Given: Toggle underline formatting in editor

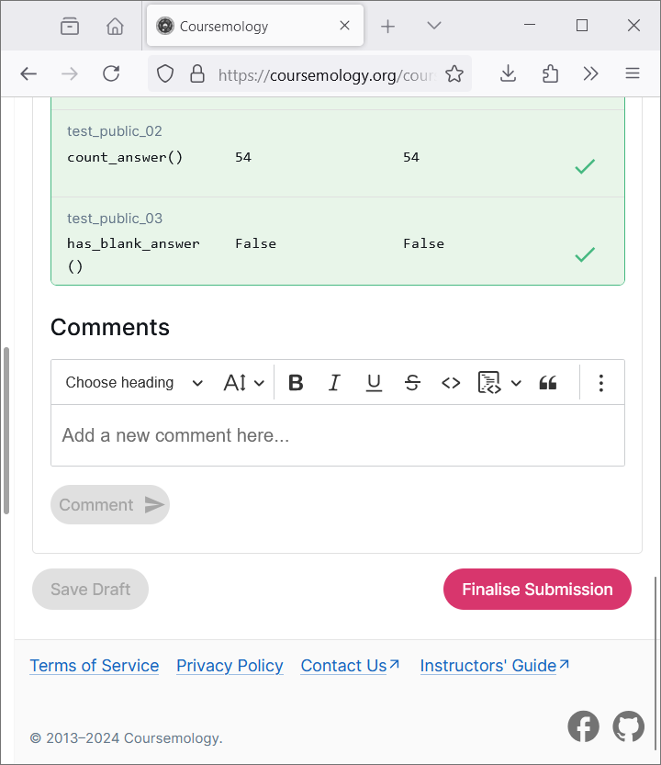Looking at the screenshot, I should (374, 383).
